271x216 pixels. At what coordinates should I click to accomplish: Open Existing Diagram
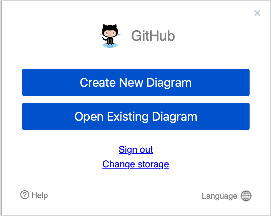tap(135, 116)
